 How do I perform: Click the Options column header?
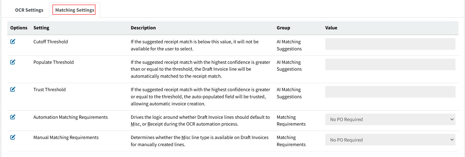tap(18, 28)
